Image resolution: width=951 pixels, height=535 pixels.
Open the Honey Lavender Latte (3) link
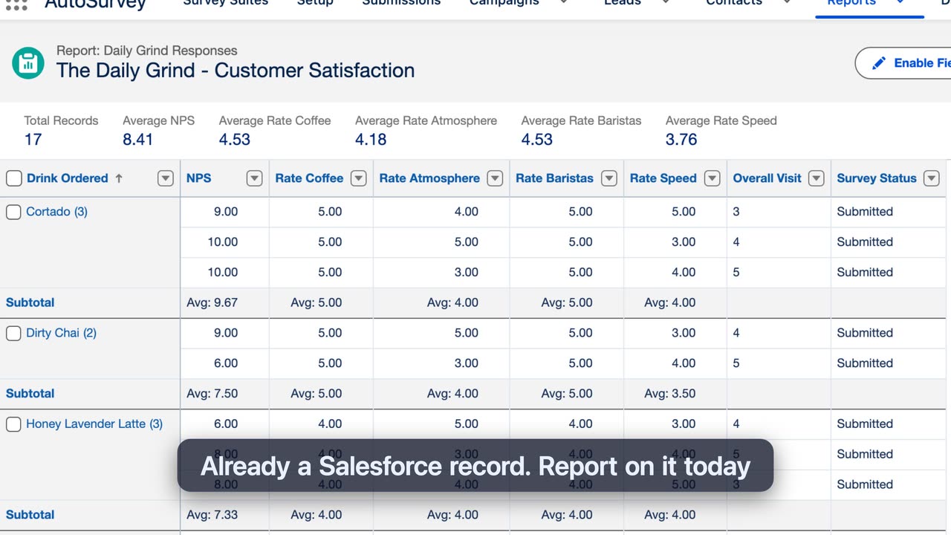click(94, 424)
